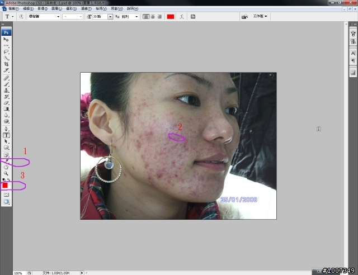Open the Paragraph panel icon in right dock
The image size is (358, 275).
pos(353,61)
